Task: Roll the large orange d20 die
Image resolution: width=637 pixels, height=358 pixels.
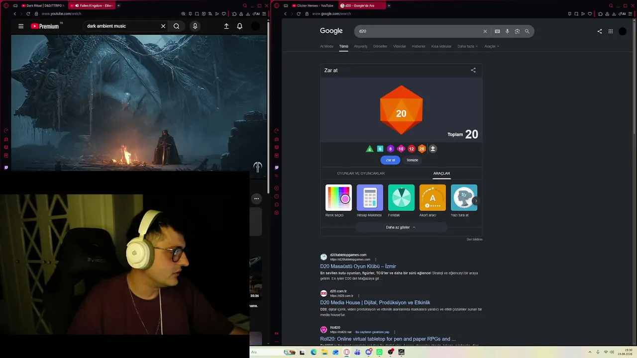Action: (x=401, y=110)
